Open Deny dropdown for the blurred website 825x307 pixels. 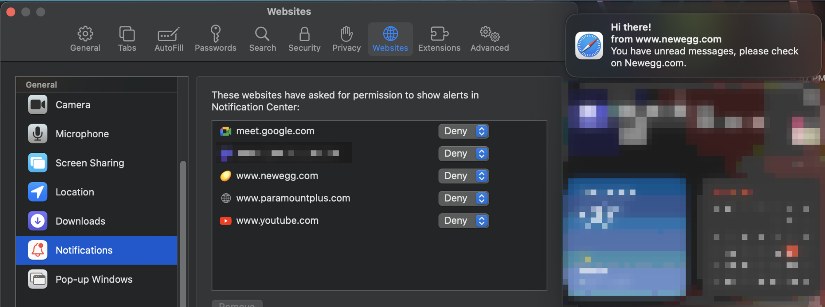pos(464,153)
